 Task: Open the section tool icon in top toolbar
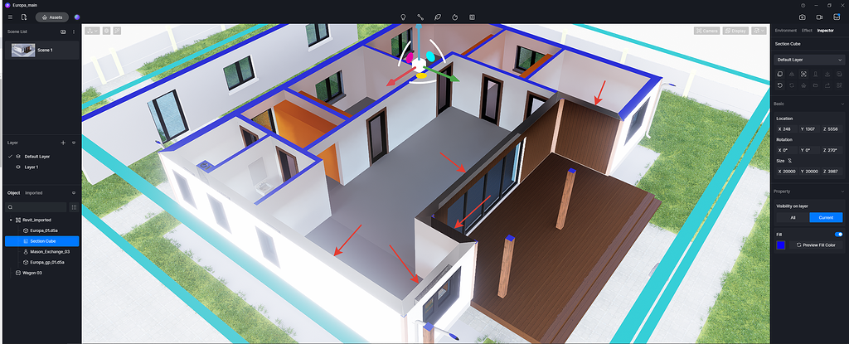(472, 17)
